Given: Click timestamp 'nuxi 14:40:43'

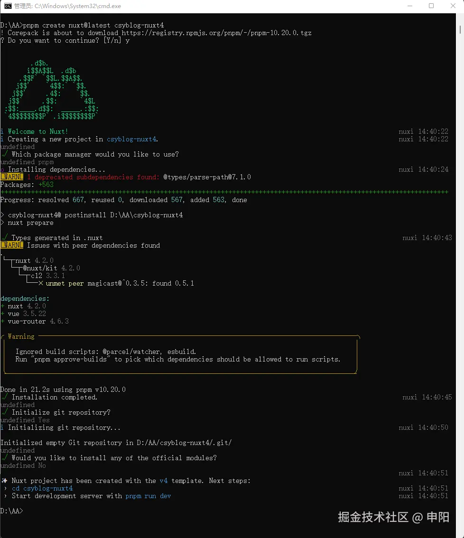Looking at the screenshot, I should pos(427,238).
